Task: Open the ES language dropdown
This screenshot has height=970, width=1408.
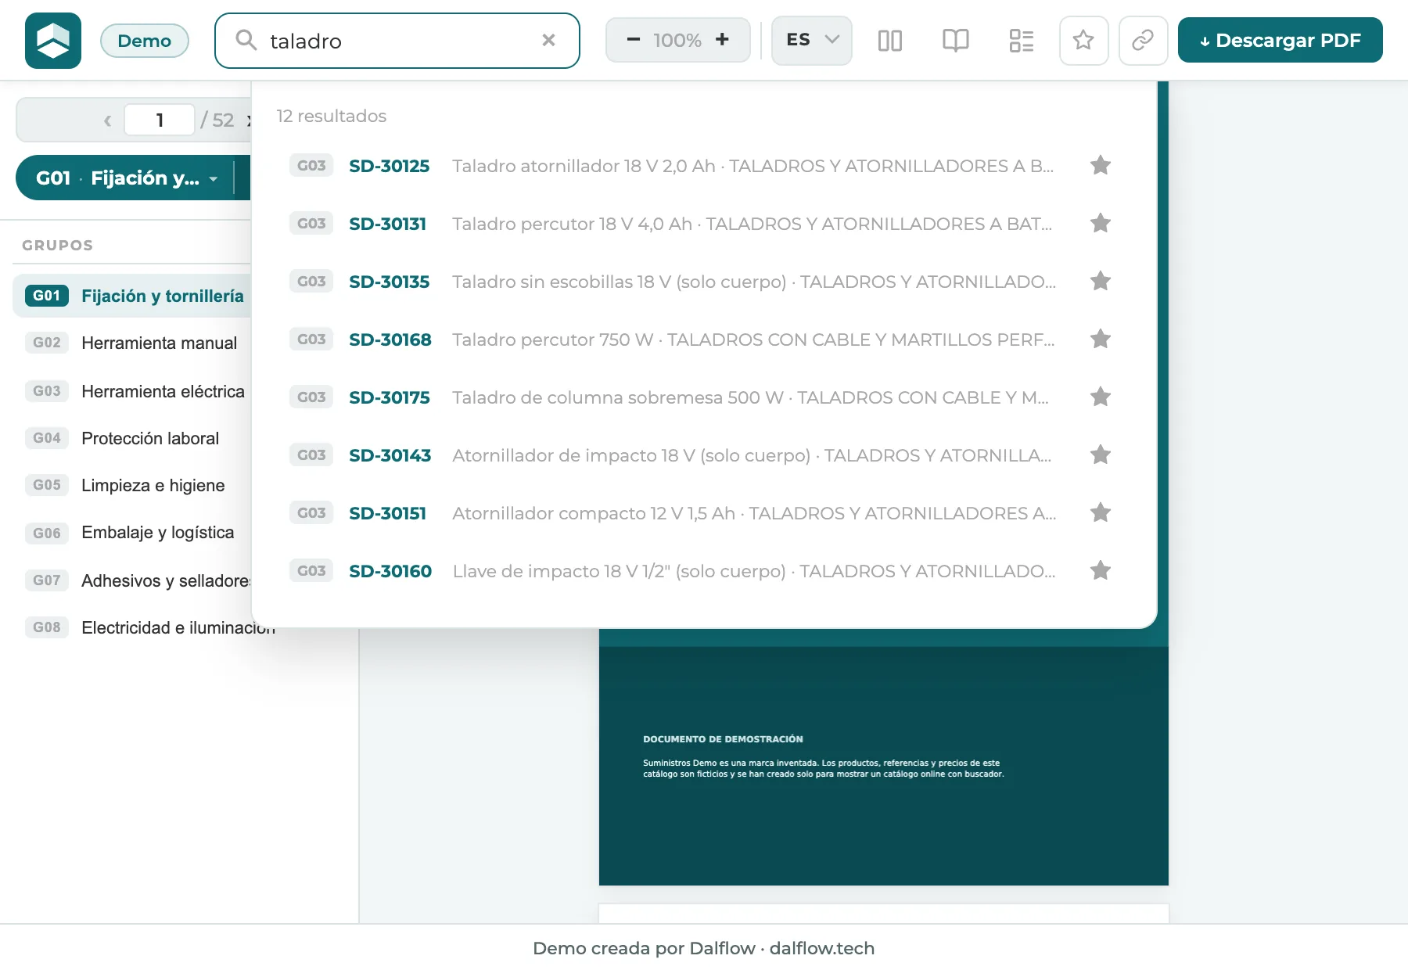Action: [x=812, y=40]
